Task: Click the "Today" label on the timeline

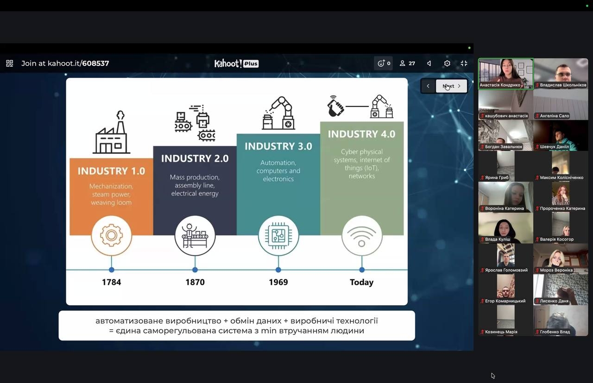Action: pyautogui.click(x=361, y=282)
